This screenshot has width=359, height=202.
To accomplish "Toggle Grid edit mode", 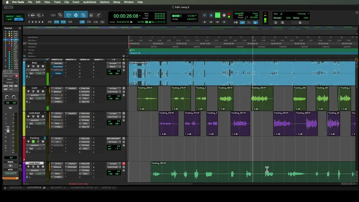I will click(x=19, y=19).
